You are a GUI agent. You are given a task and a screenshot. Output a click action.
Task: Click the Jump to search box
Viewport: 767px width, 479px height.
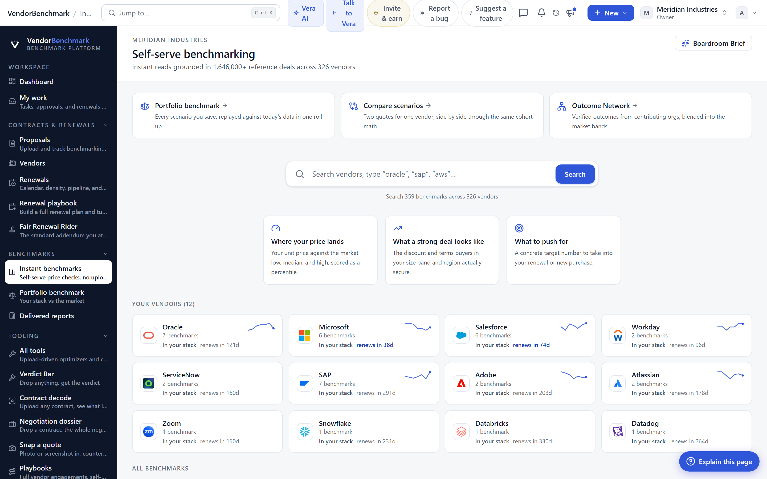coord(190,13)
